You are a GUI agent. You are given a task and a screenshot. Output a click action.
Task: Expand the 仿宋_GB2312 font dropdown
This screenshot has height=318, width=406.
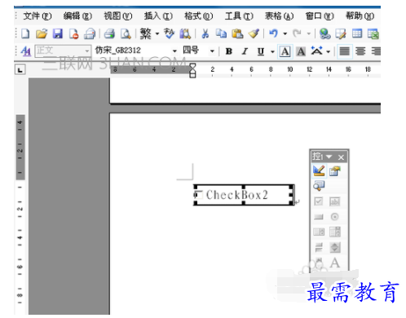coord(174,51)
